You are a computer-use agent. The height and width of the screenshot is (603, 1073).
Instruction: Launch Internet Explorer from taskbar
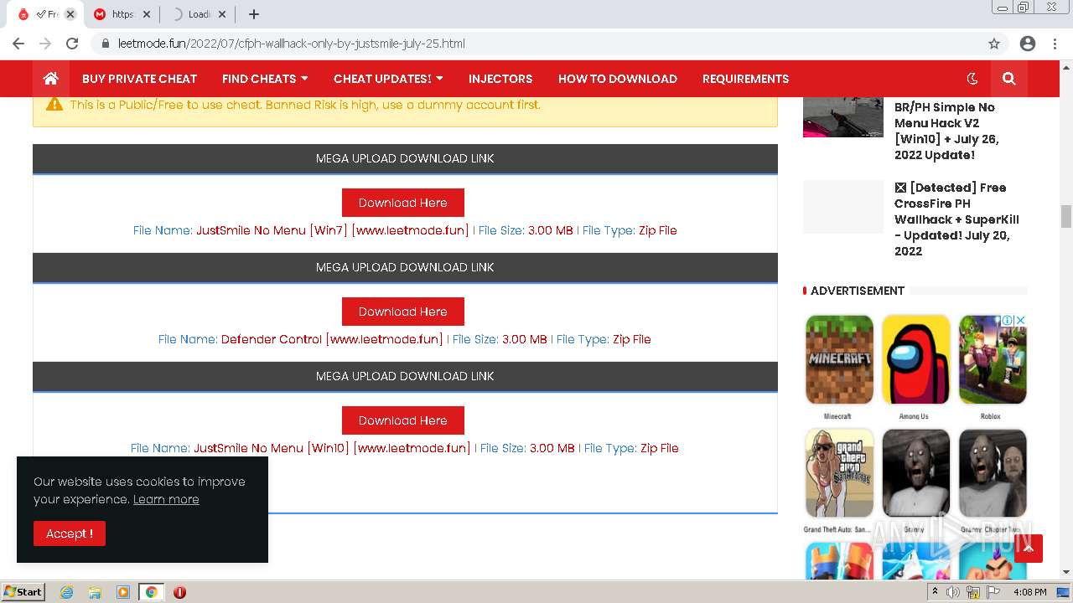coord(67,592)
